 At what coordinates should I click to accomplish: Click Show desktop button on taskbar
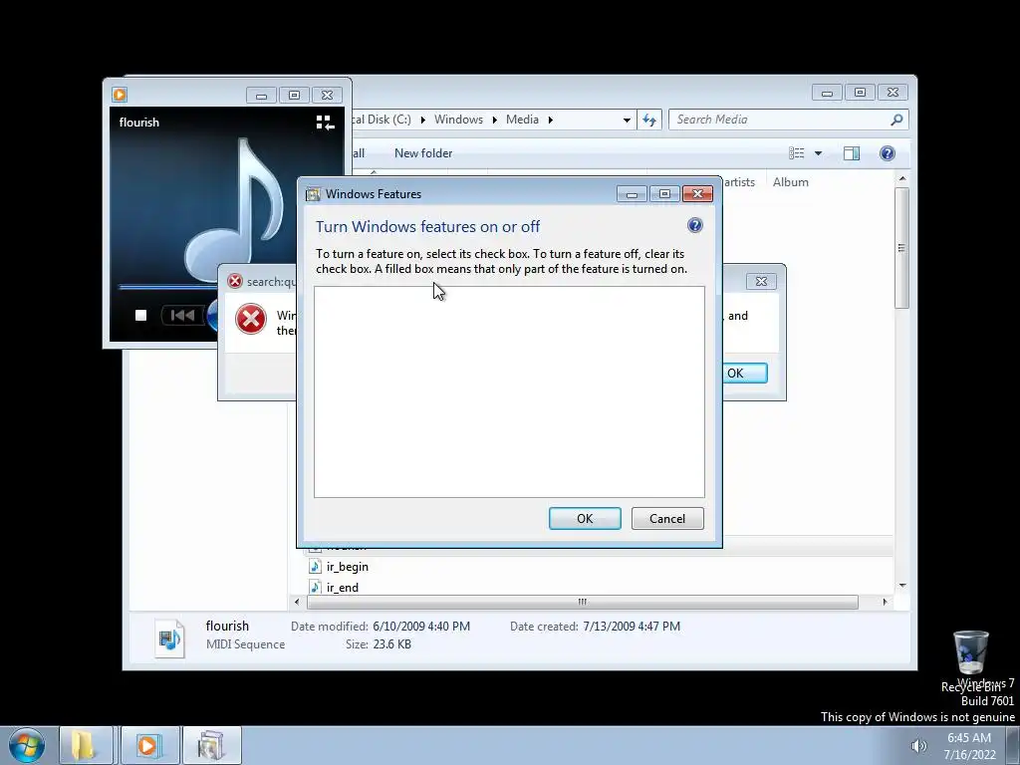1013,745
